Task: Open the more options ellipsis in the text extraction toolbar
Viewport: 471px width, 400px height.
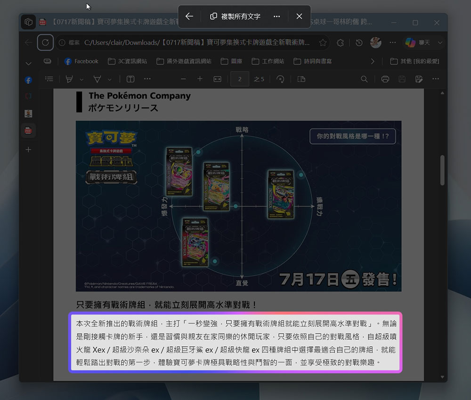Action: [x=276, y=16]
